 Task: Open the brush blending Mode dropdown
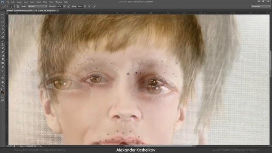37,6
